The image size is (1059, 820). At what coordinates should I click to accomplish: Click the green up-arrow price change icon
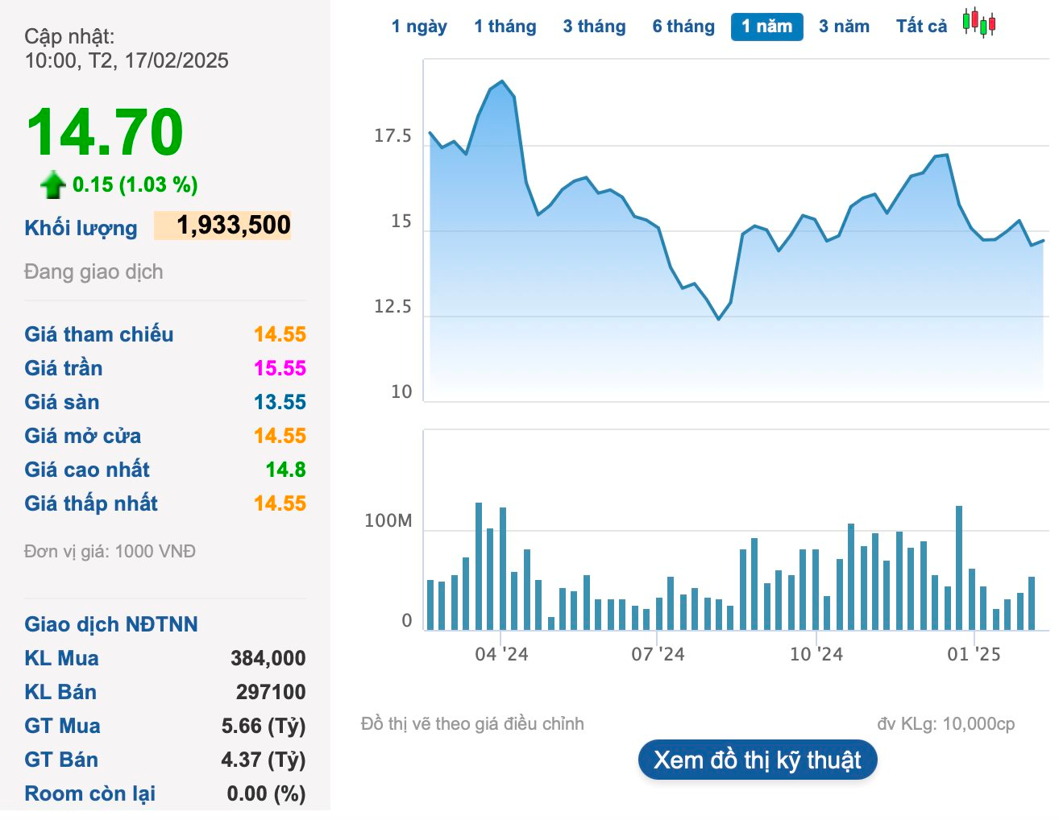(x=50, y=184)
